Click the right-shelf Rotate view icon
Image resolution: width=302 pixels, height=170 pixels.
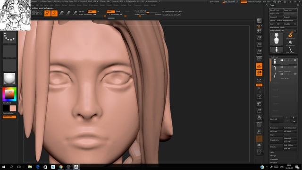259,118
